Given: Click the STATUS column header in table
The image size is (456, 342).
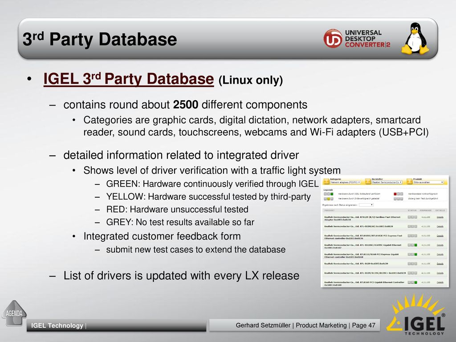Looking at the screenshot, I should point(412,211).
